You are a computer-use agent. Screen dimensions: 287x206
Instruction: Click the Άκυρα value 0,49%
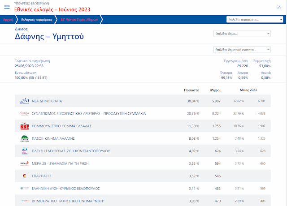[243, 77]
